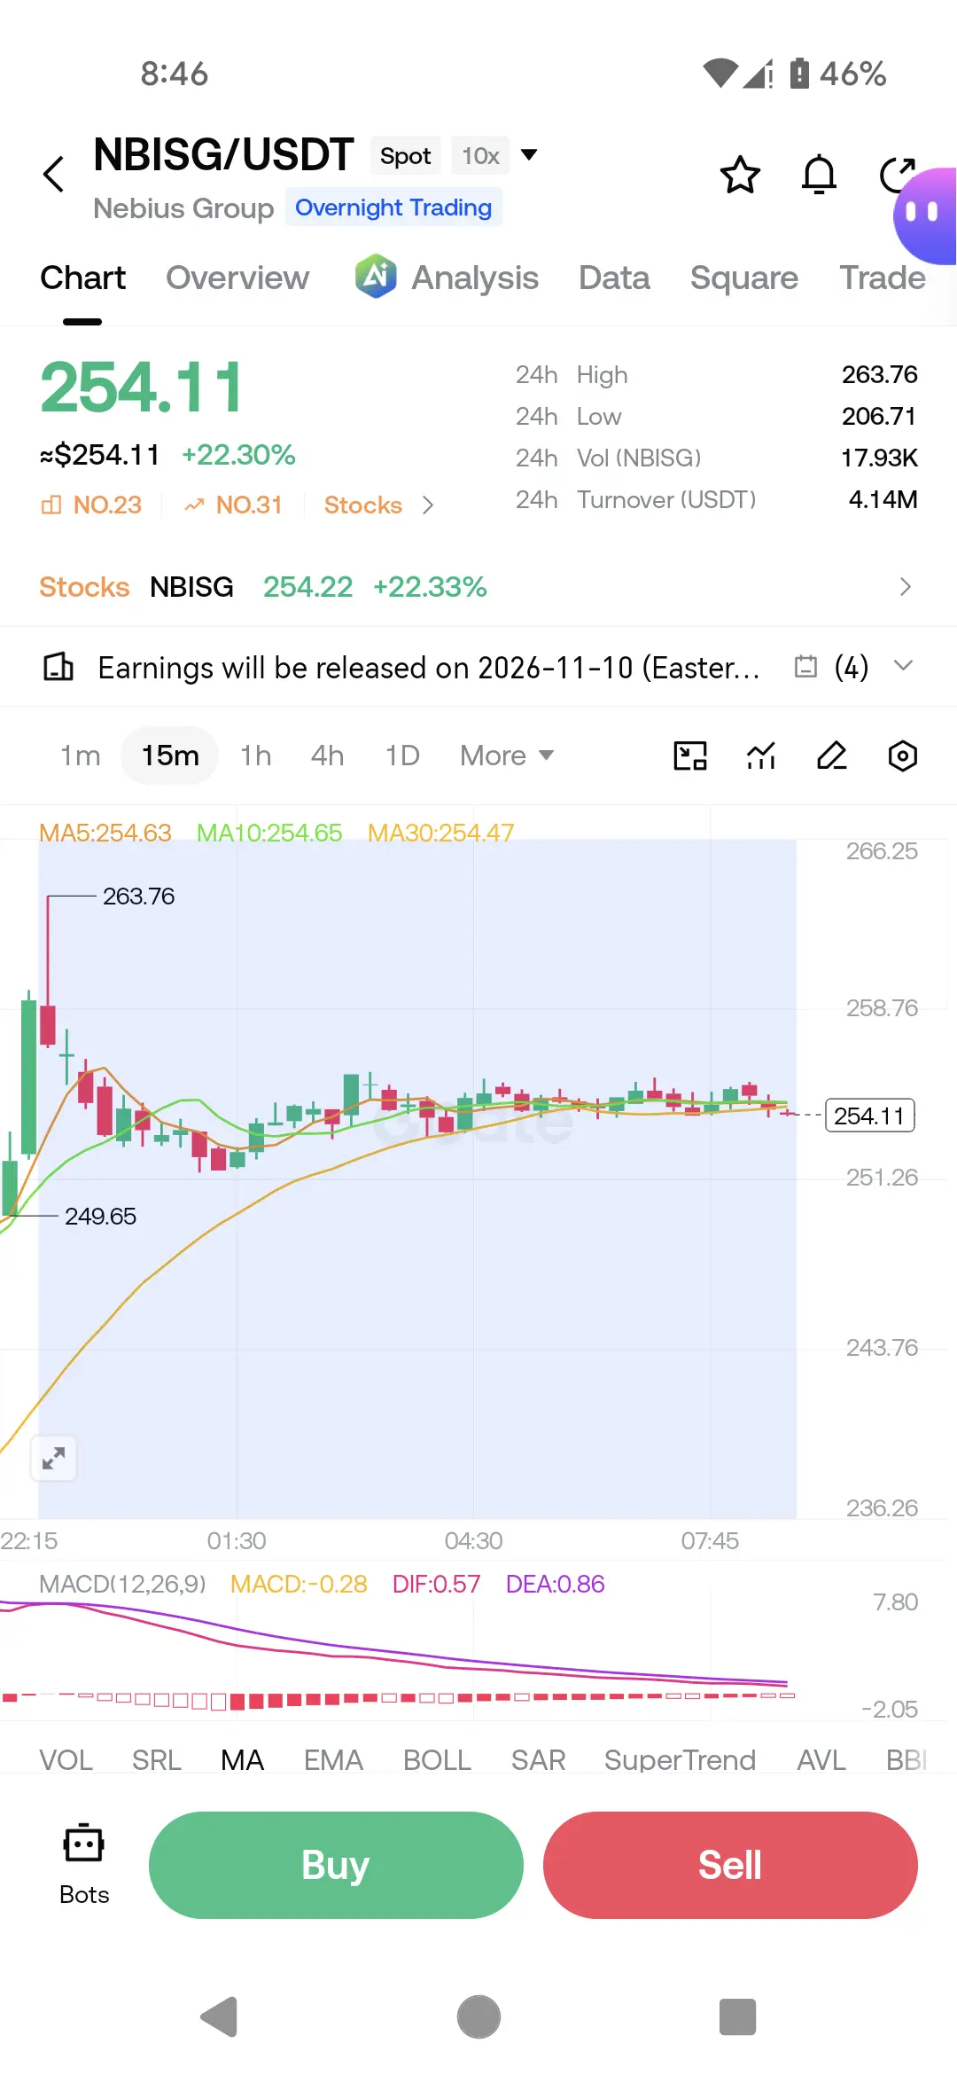Tap the 254.11 current price tag on chart
This screenshot has height=2075, width=957.
(870, 1116)
